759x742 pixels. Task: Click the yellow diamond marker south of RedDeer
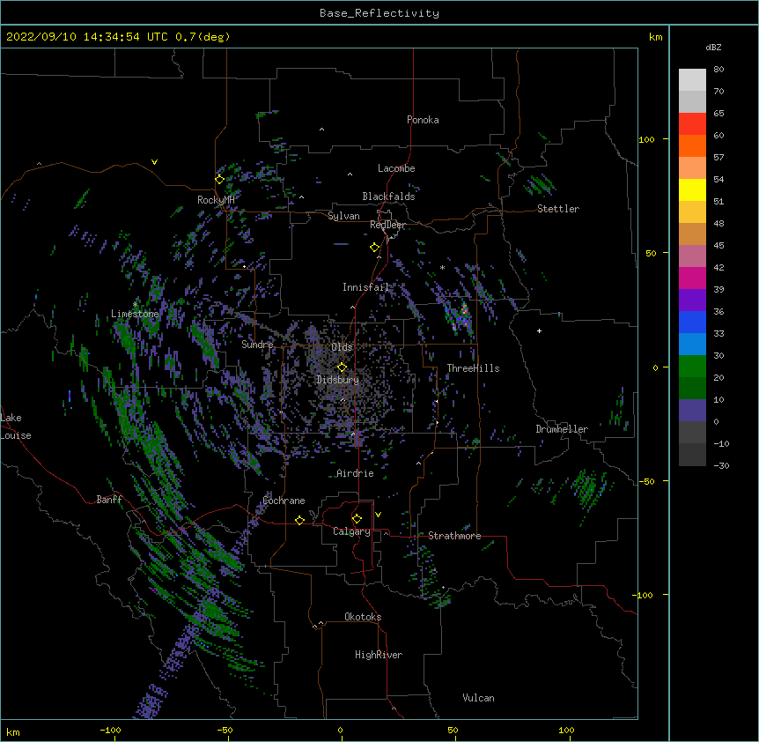click(375, 248)
